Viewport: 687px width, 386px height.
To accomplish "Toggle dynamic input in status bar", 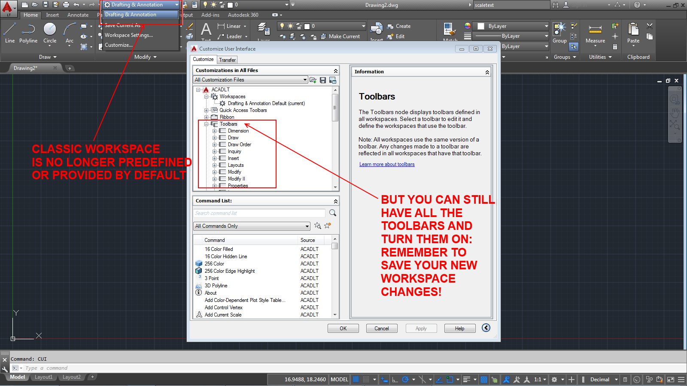I will [384, 380].
